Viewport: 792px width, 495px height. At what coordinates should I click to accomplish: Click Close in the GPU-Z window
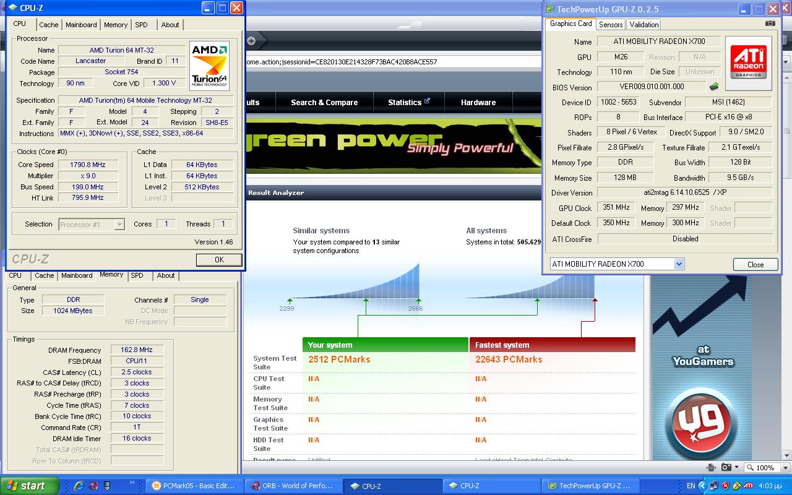(755, 264)
